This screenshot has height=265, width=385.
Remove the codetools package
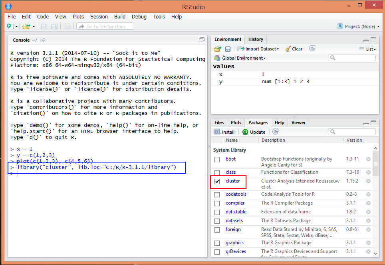368,195
